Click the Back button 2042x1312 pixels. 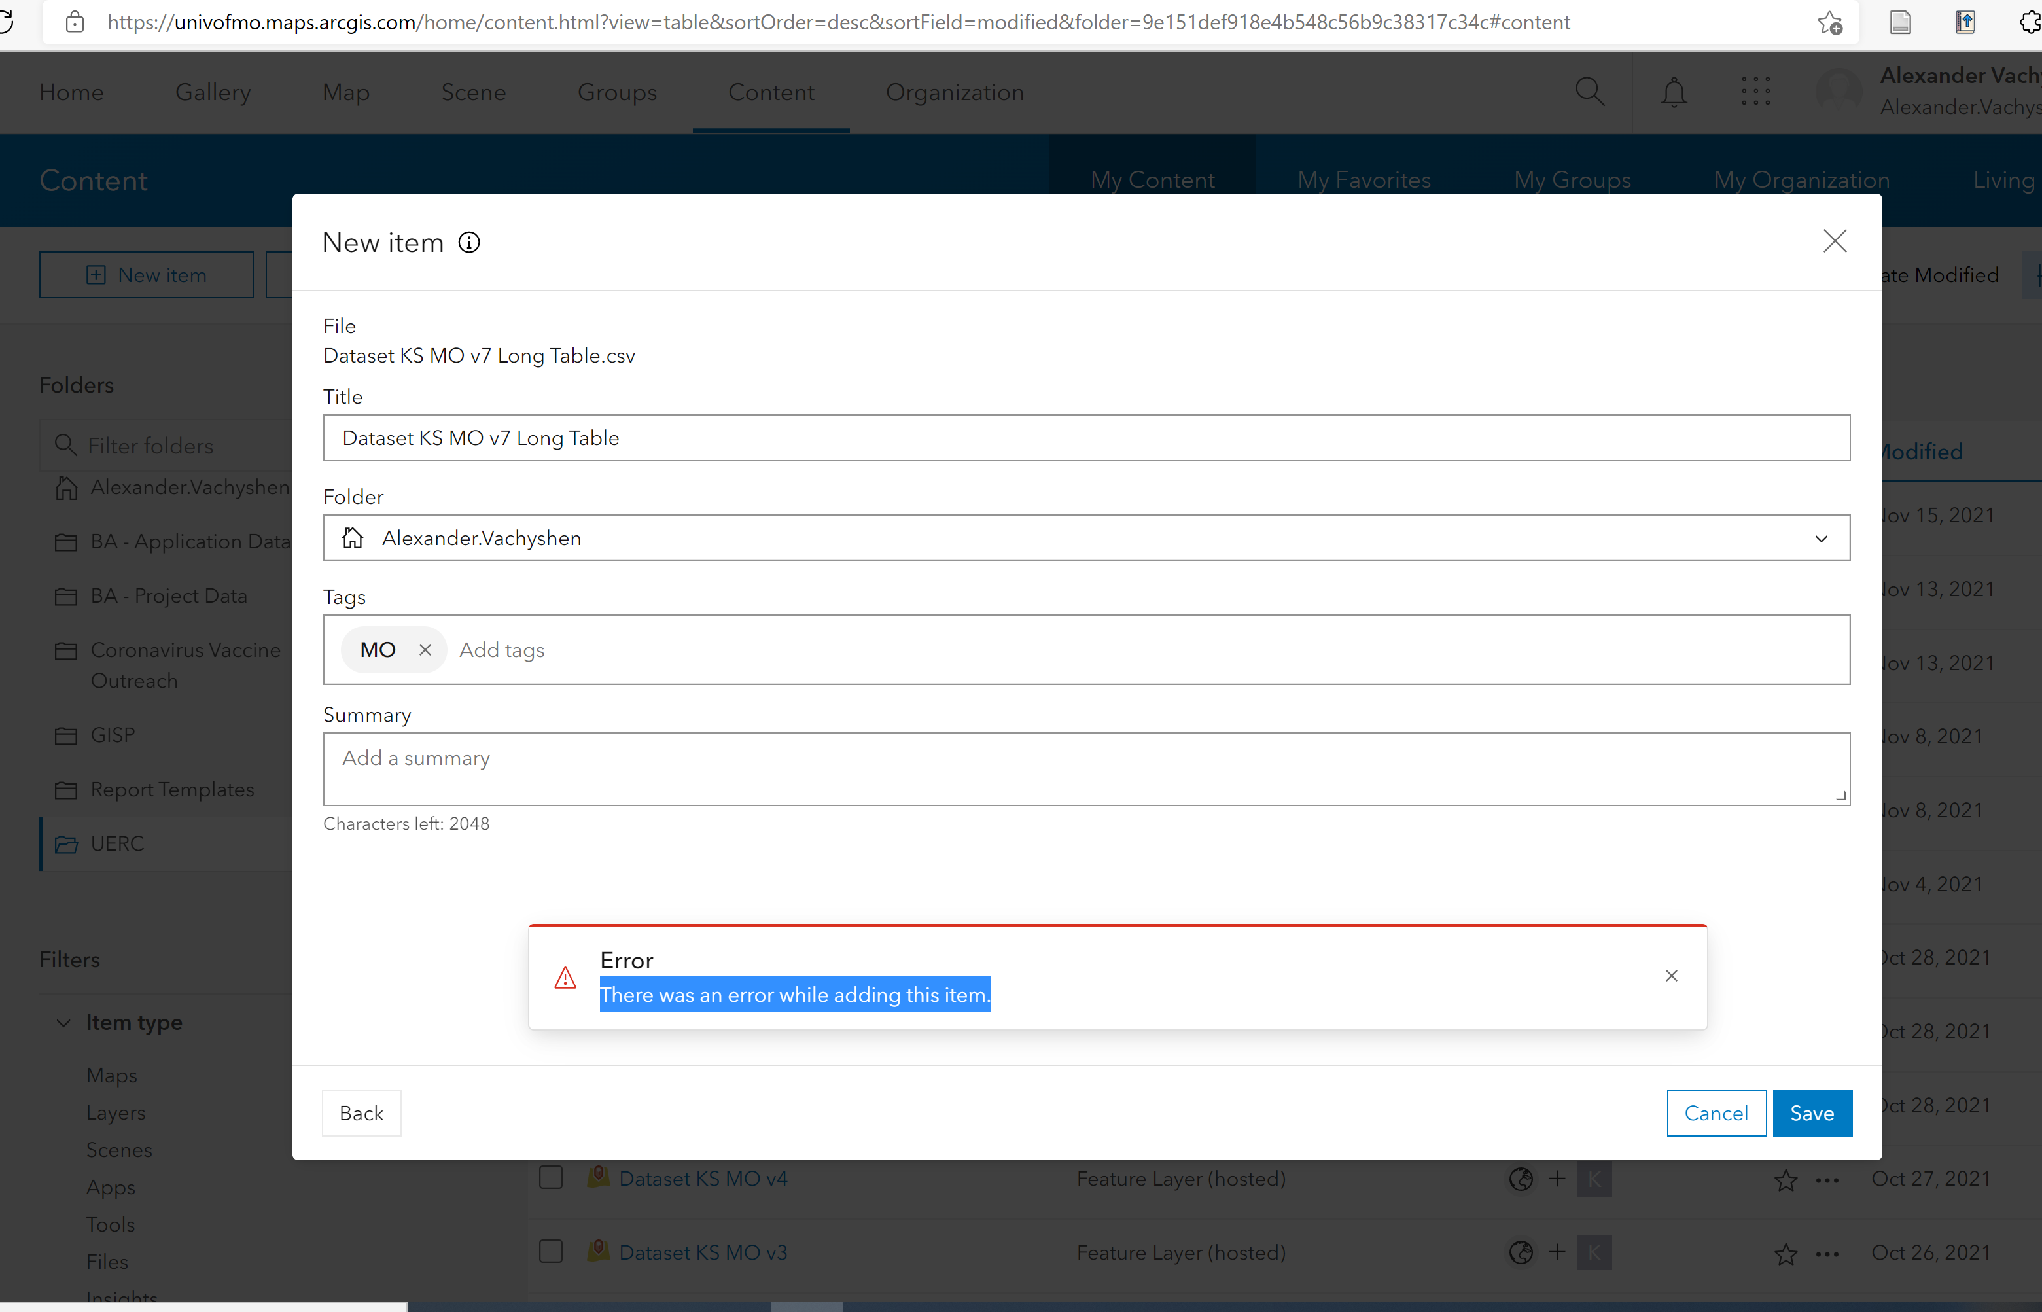tap(361, 1112)
